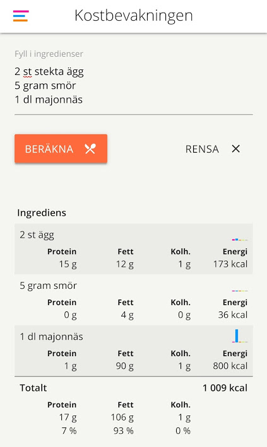
Task: Select the 1 dl majonnäs ingredient row
Action: pyautogui.click(x=134, y=351)
